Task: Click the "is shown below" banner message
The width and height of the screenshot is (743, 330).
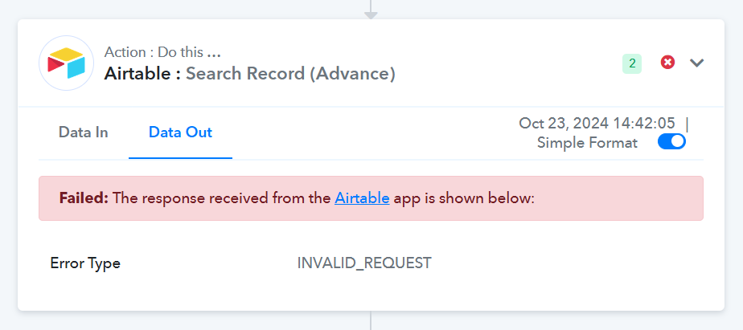Action: tap(463, 198)
